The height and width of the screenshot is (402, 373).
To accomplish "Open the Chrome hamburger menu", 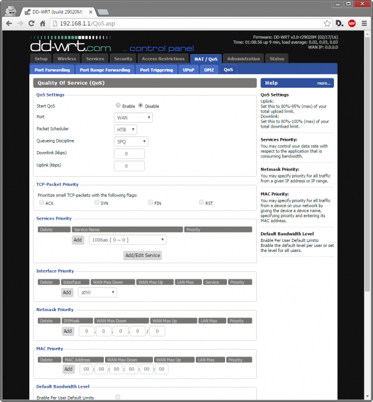I will point(364,23).
